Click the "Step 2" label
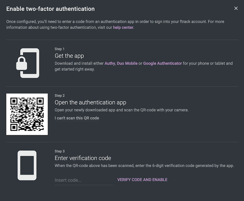The width and height of the screenshot is (244, 201). pos(59,96)
